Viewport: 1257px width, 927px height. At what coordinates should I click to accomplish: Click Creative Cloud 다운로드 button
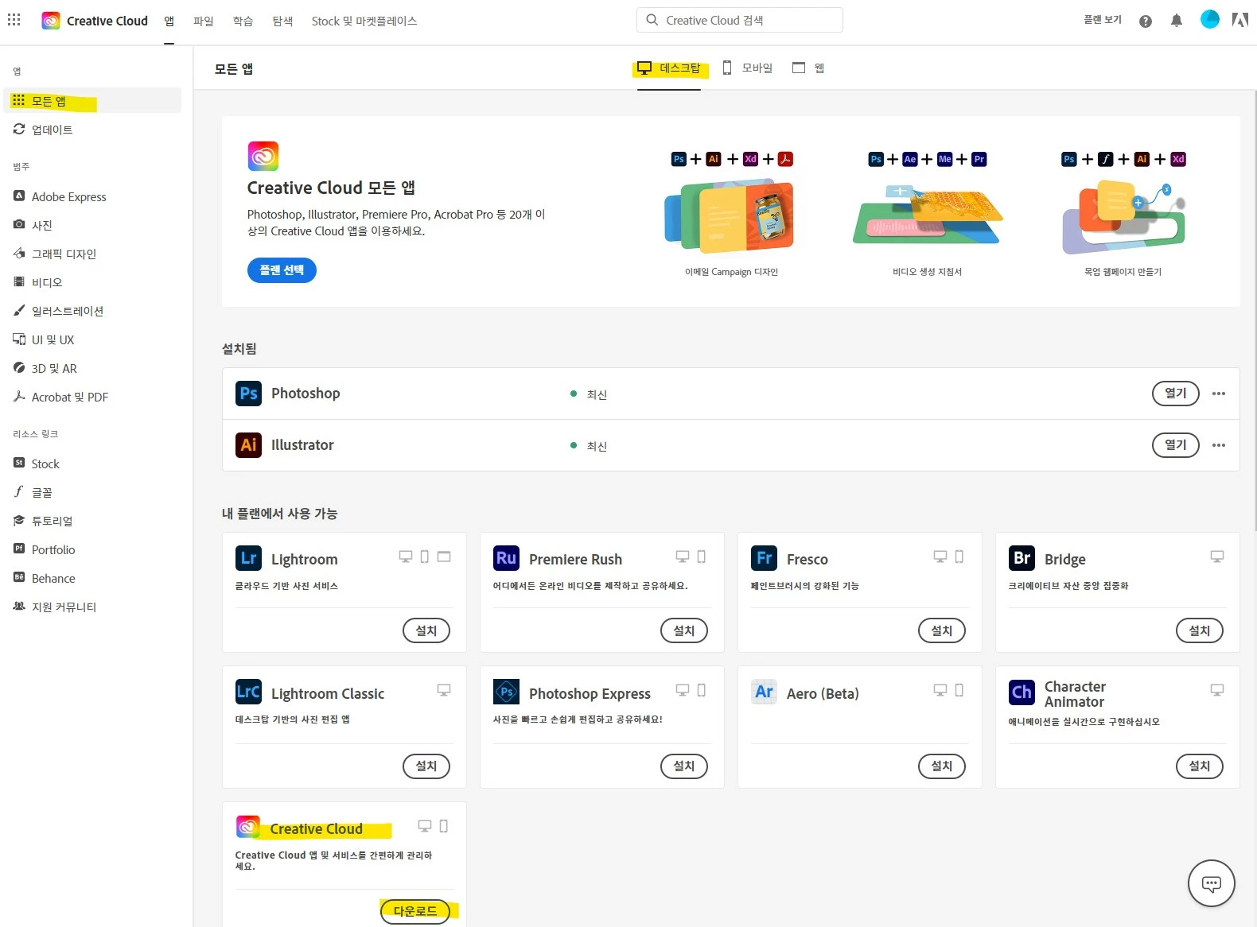pos(415,911)
